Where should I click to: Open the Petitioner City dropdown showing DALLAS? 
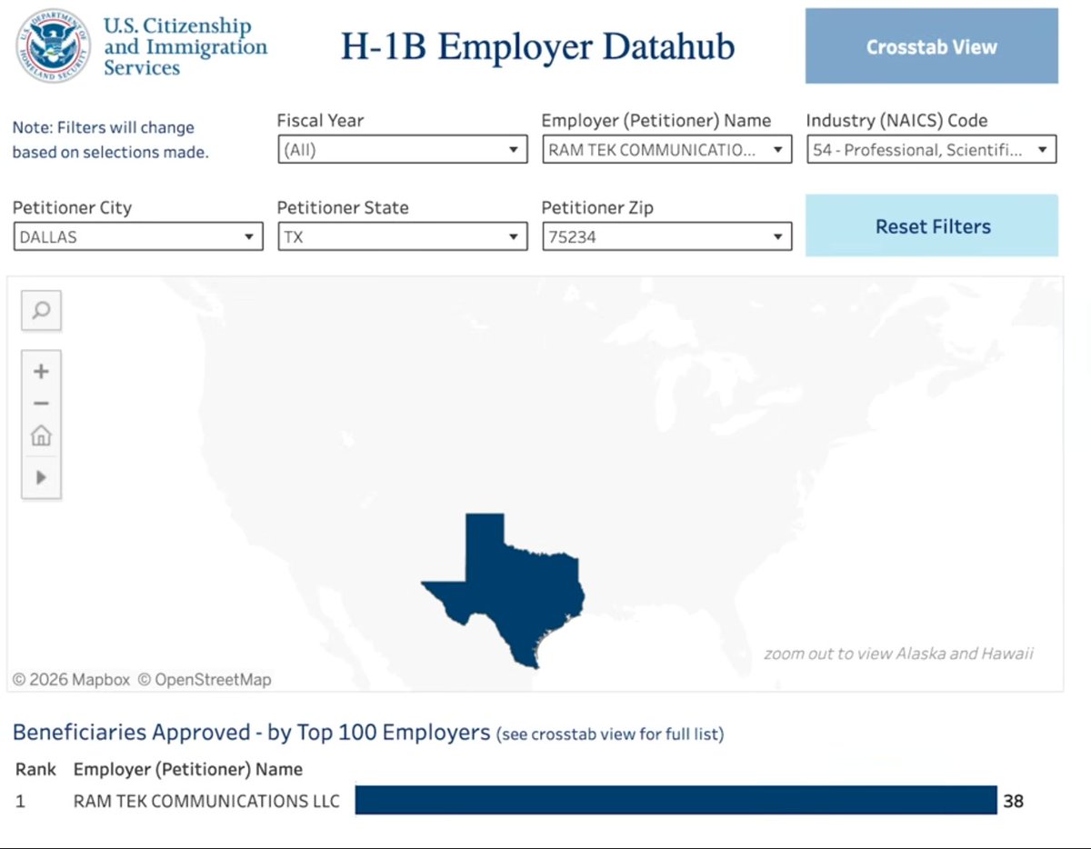137,237
